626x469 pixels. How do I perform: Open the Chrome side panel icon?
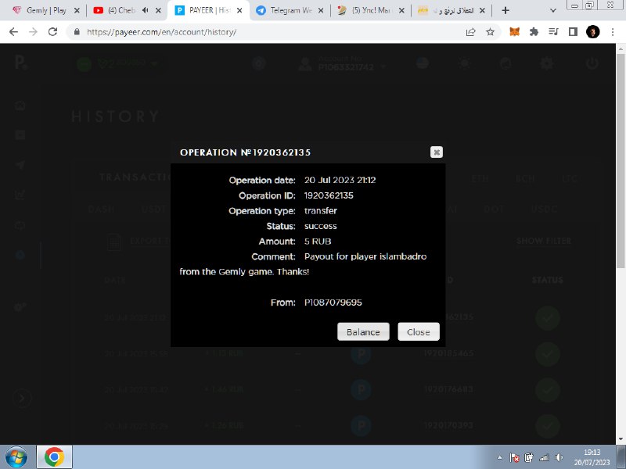(573, 32)
